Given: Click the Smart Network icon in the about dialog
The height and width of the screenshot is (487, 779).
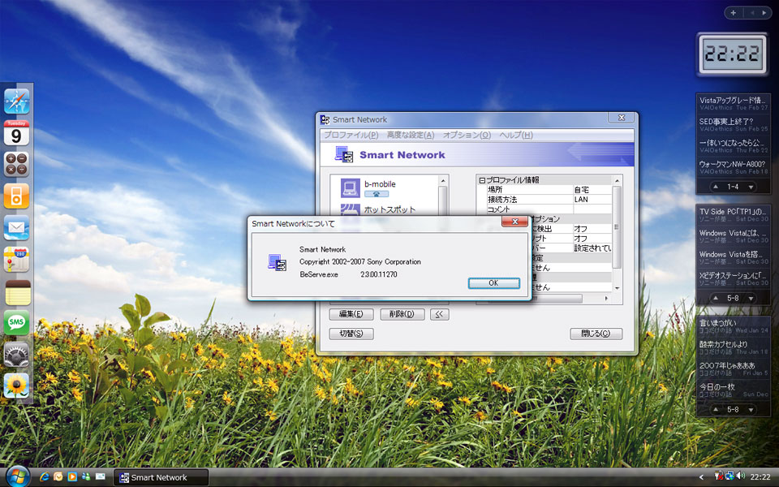Looking at the screenshot, I should [x=278, y=262].
